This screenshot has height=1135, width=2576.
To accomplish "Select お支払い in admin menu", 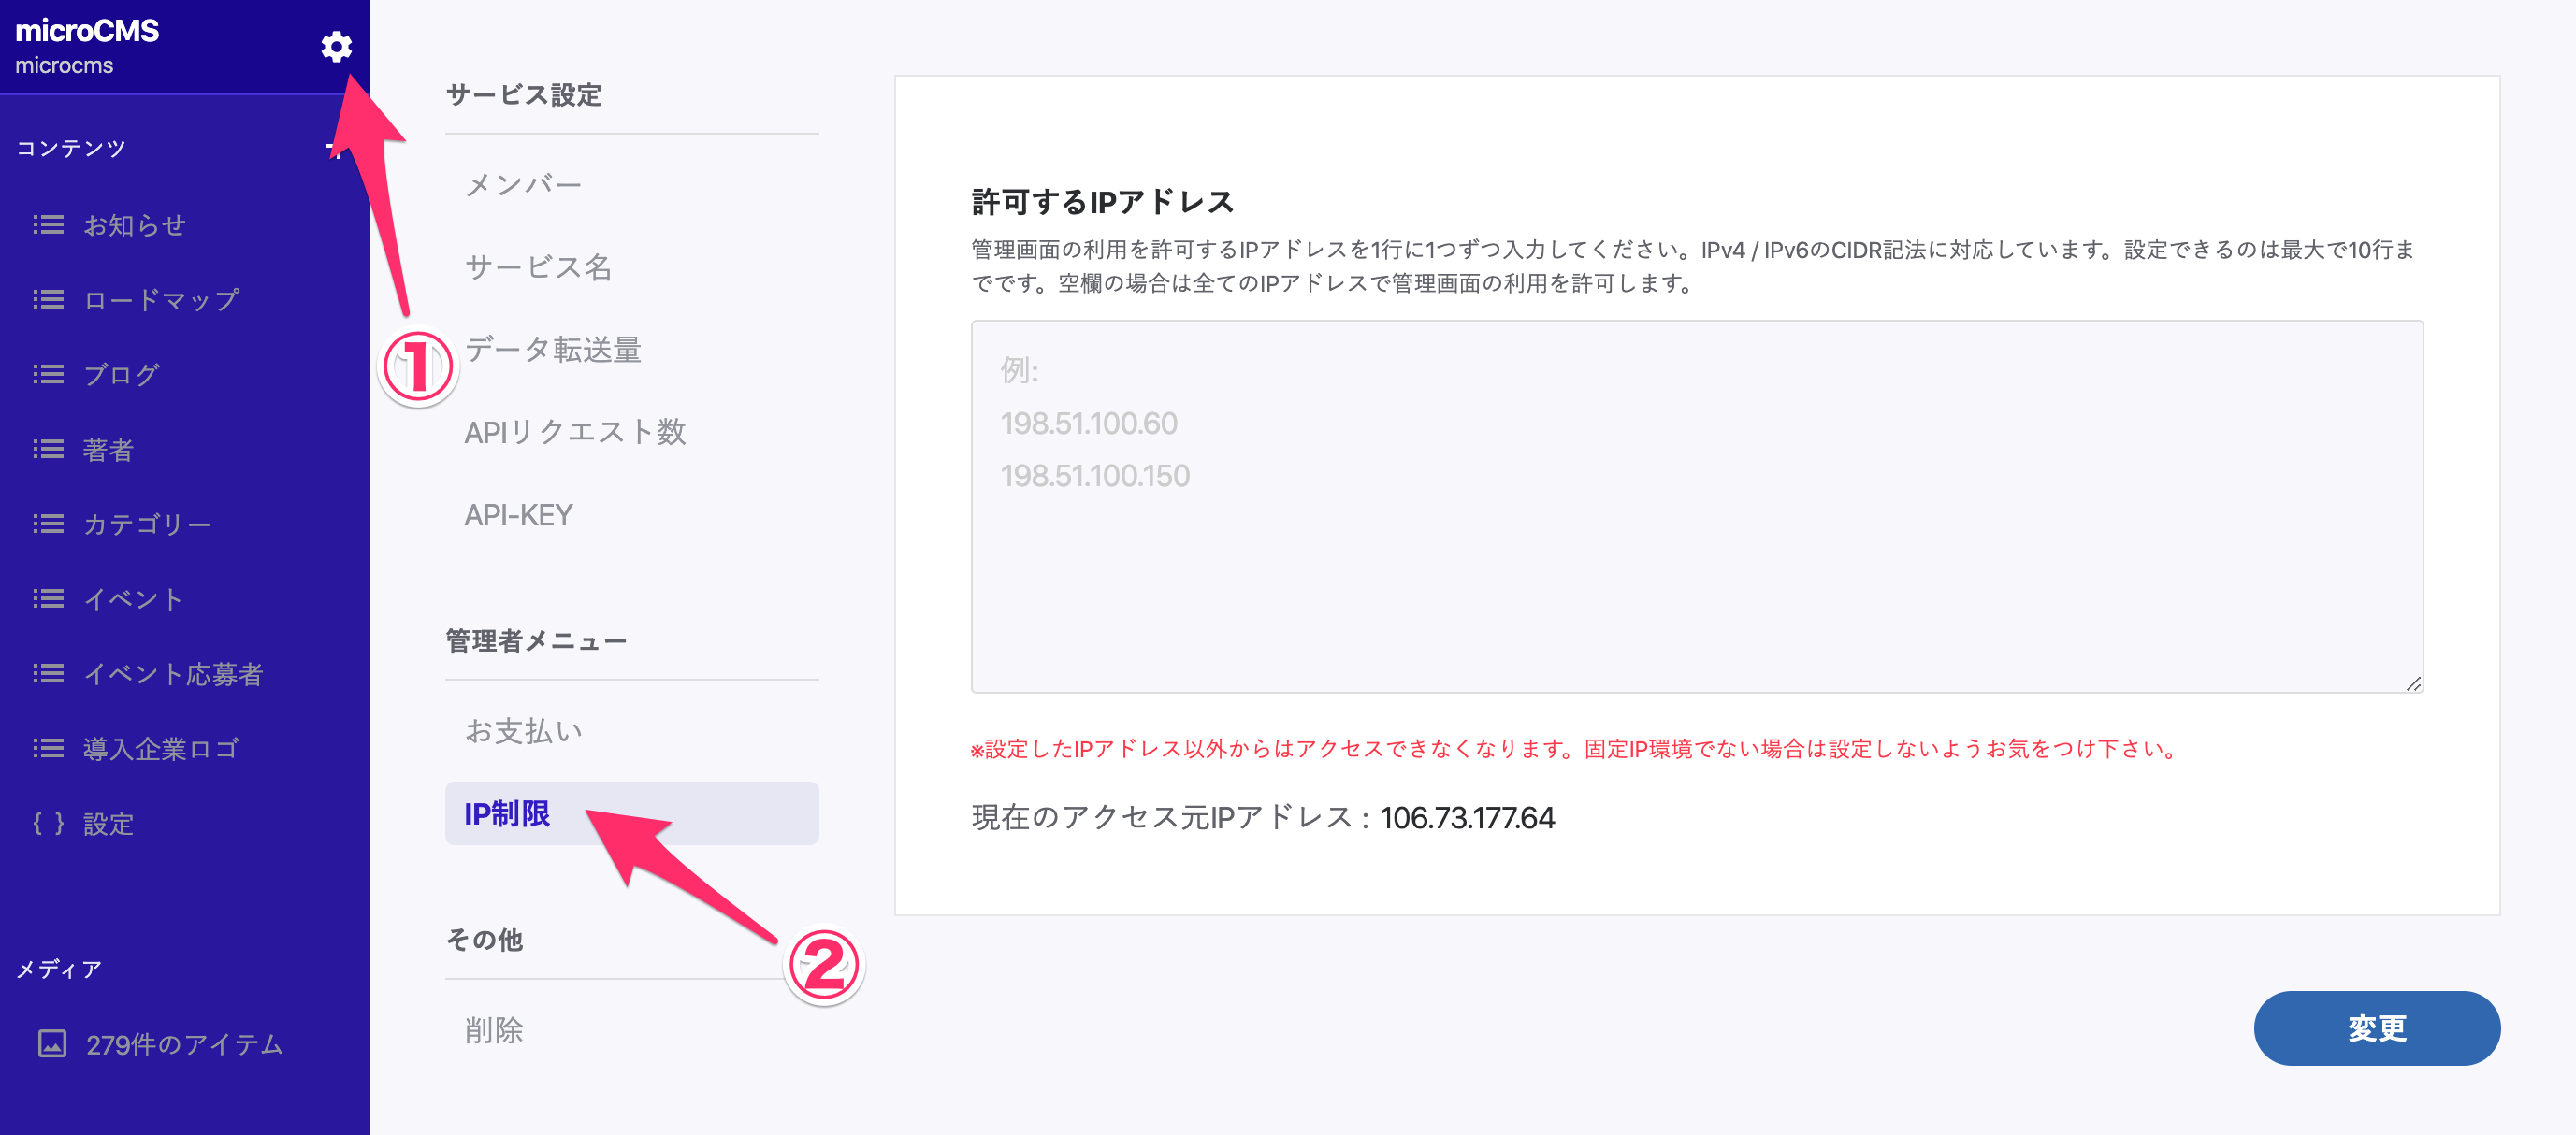I will pos(523,731).
